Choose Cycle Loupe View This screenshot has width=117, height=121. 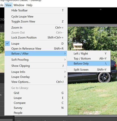coord(36,16)
